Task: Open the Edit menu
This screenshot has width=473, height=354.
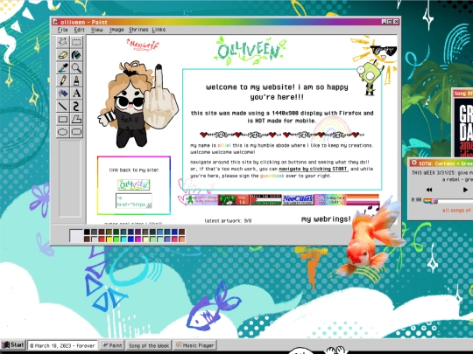Action: click(x=80, y=30)
